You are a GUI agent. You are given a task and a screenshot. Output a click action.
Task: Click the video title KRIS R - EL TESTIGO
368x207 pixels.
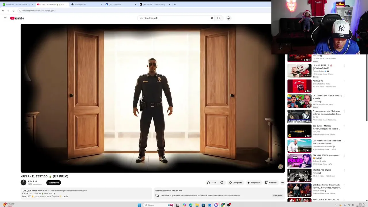[x=44, y=177]
